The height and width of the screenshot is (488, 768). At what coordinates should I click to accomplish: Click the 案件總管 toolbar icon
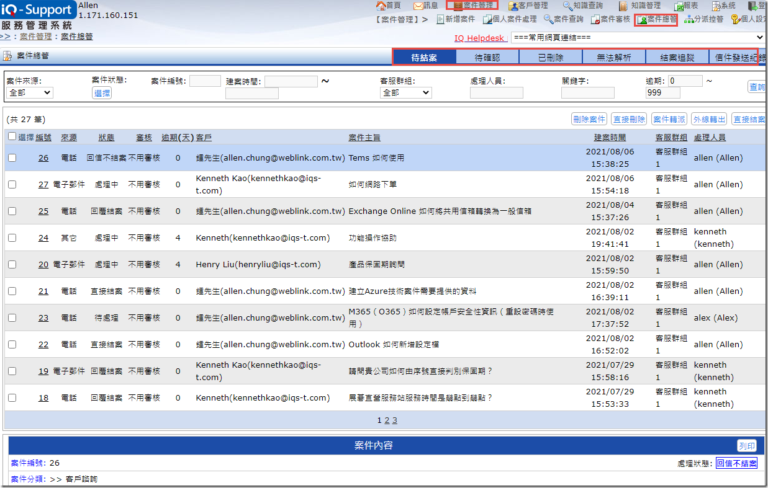coord(642,19)
